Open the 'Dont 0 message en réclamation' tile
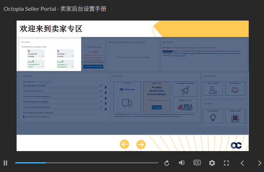Screen dimensions: 264x172 pos(65,64)
